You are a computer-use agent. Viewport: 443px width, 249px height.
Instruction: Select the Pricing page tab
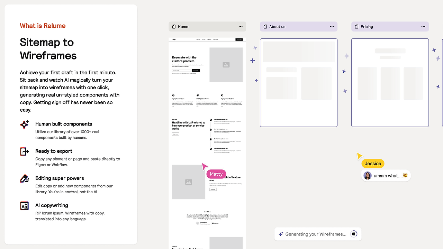[x=390, y=27]
